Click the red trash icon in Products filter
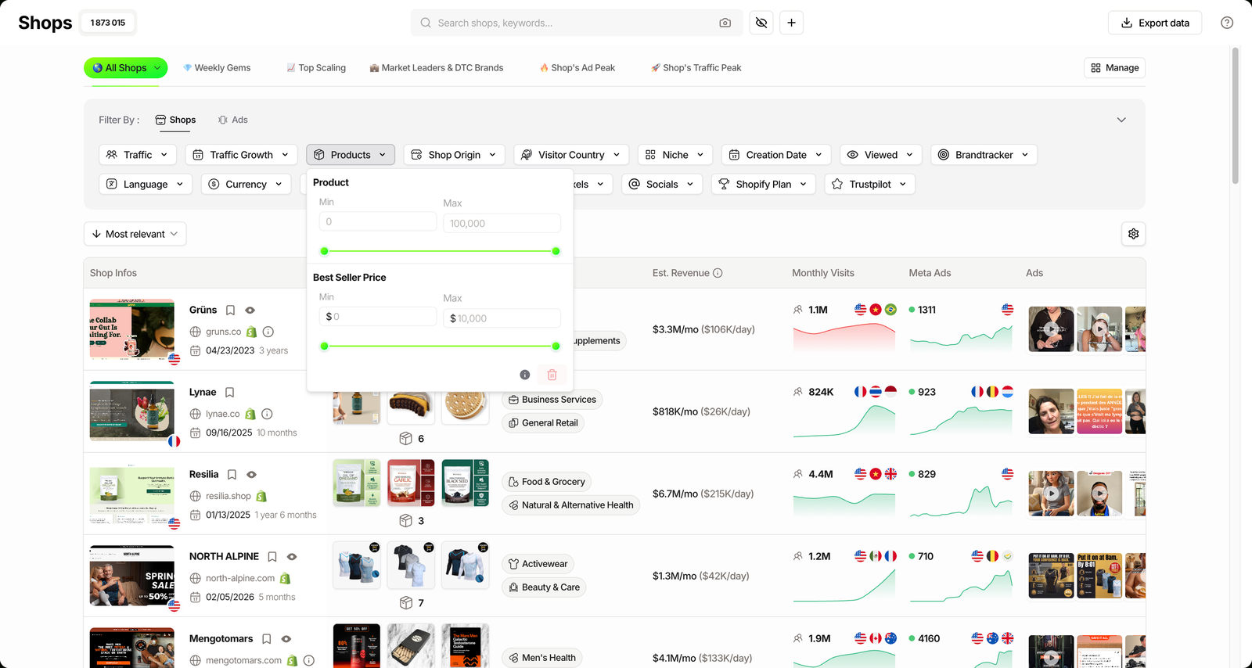Image resolution: width=1252 pixels, height=668 pixels. point(552,375)
